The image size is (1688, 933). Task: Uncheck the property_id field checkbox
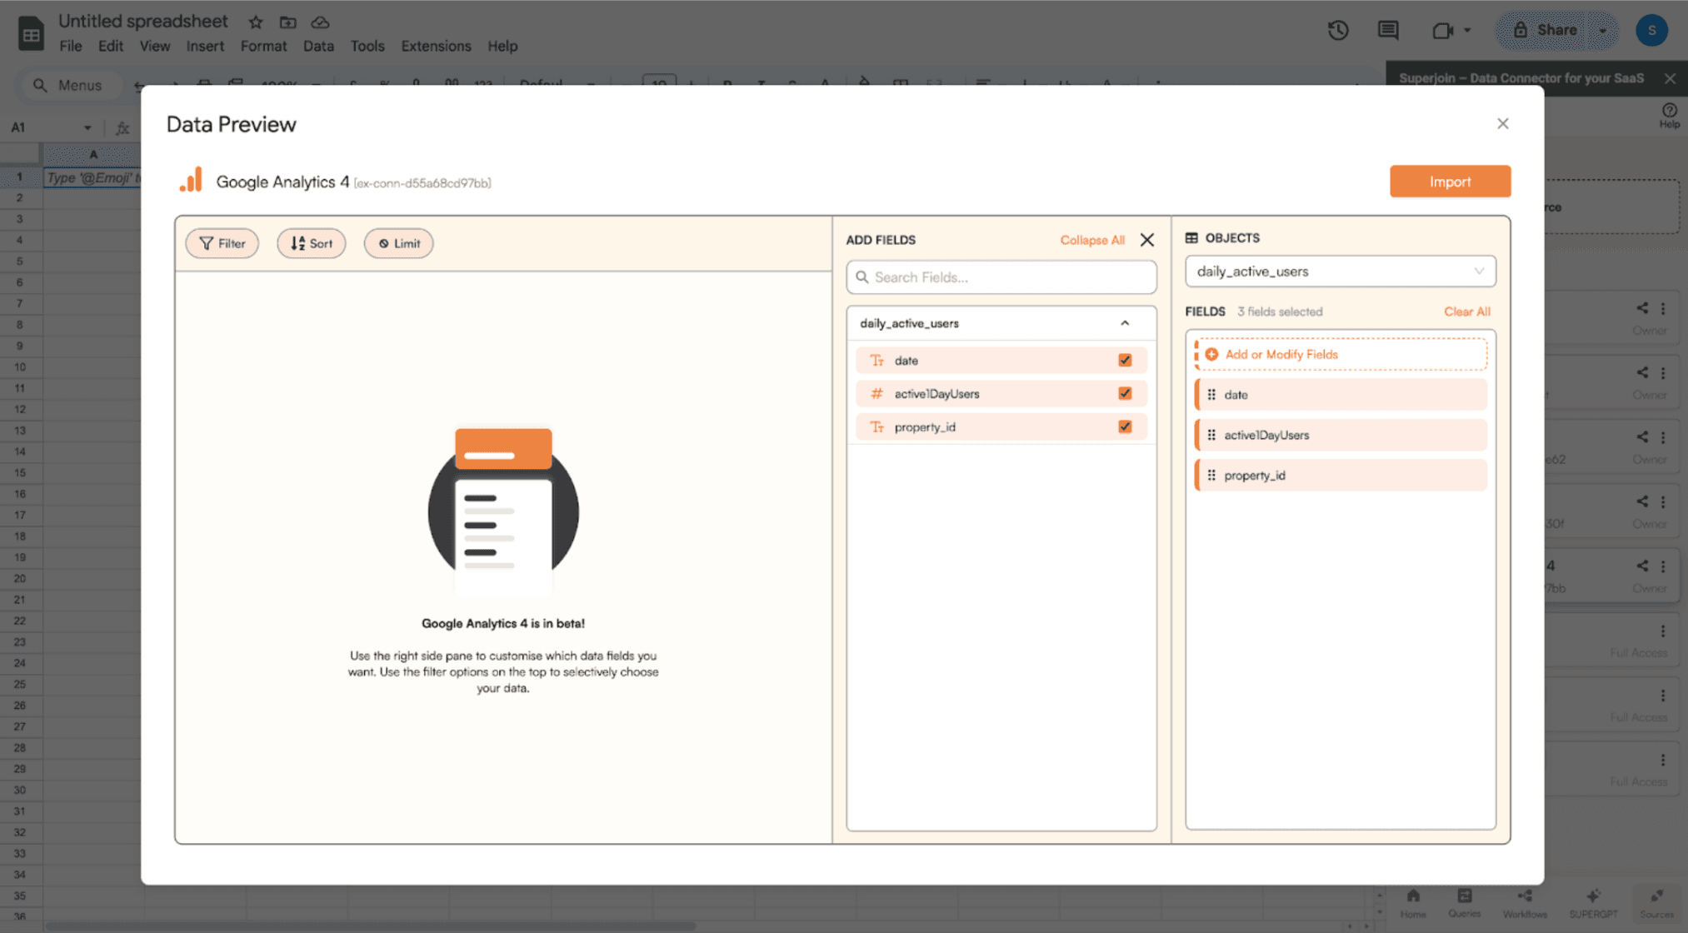pos(1125,427)
